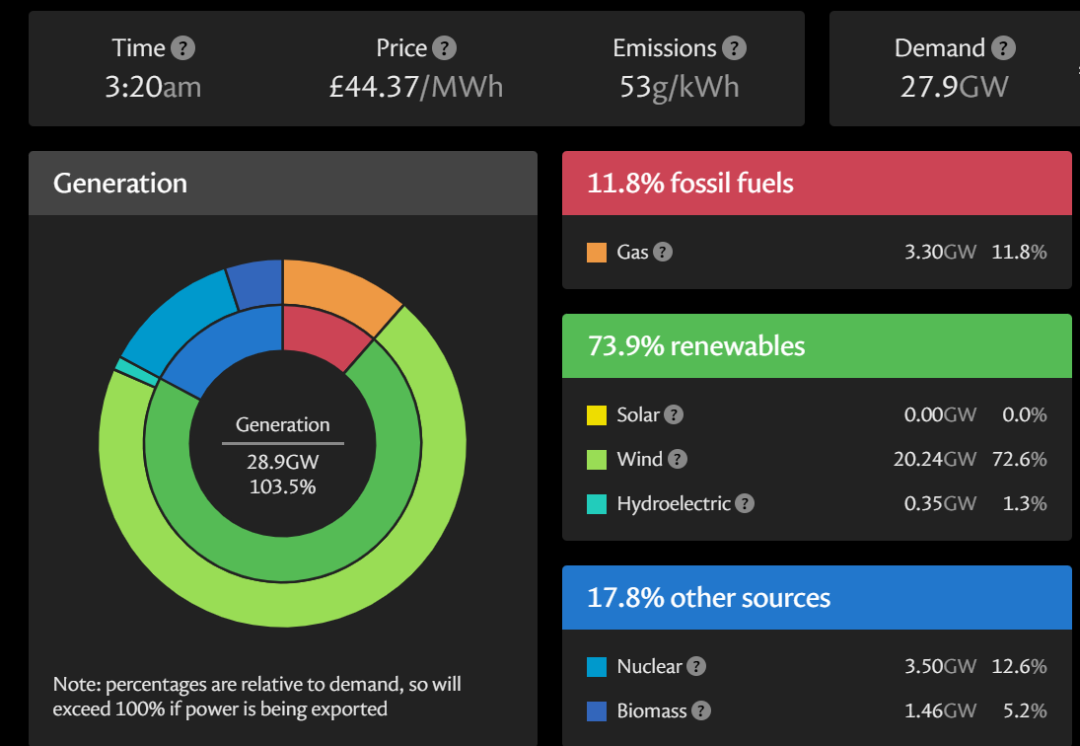Click the Solar 0.00GW value

(940, 414)
